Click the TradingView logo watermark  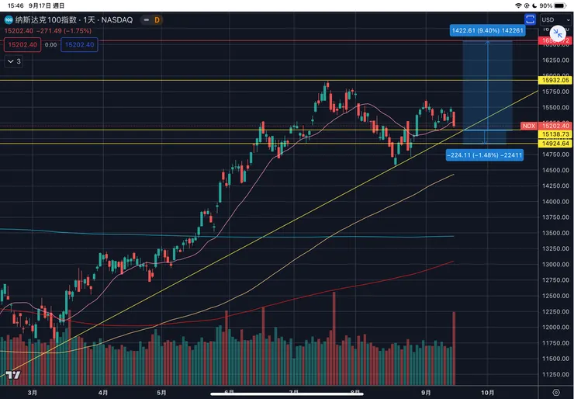[11, 376]
